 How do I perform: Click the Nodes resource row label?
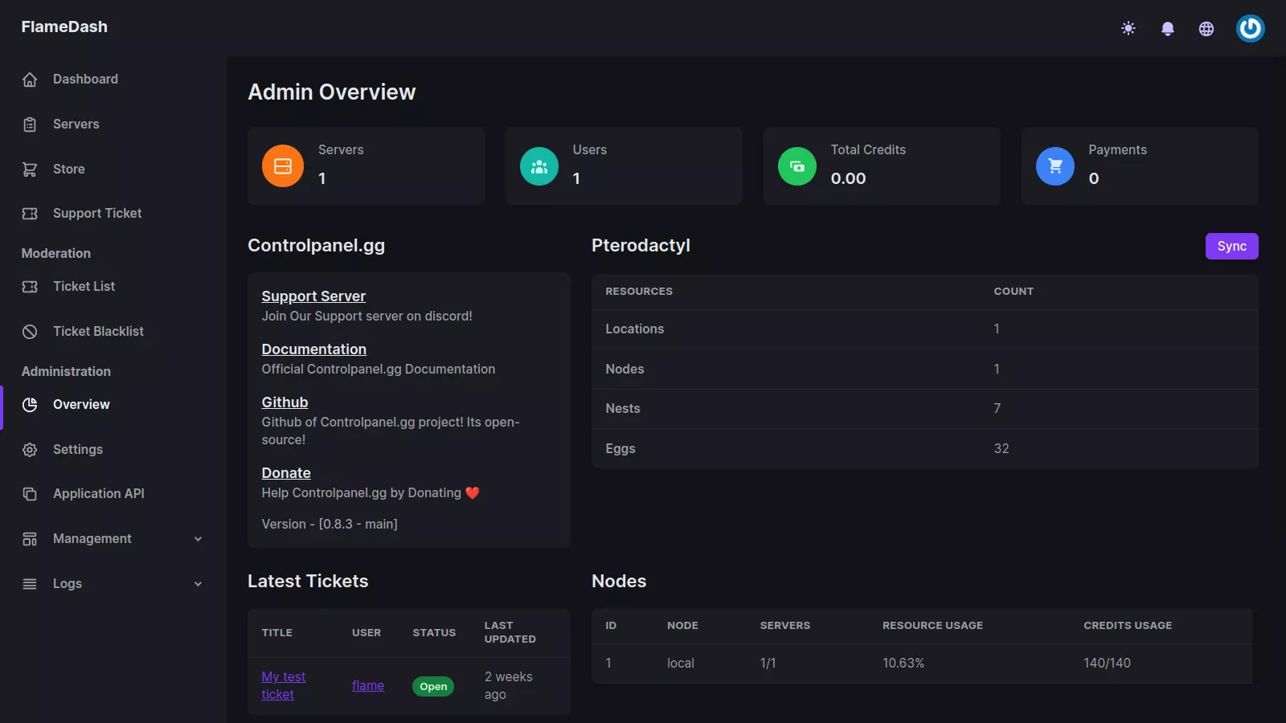click(625, 370)
